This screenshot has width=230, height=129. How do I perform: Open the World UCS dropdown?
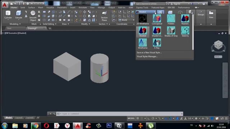pos(126,20)
